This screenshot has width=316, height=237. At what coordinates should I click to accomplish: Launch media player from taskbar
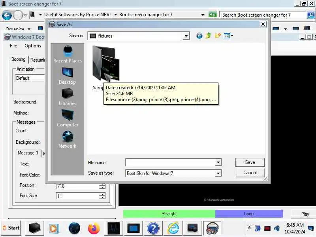pos(54,228)
